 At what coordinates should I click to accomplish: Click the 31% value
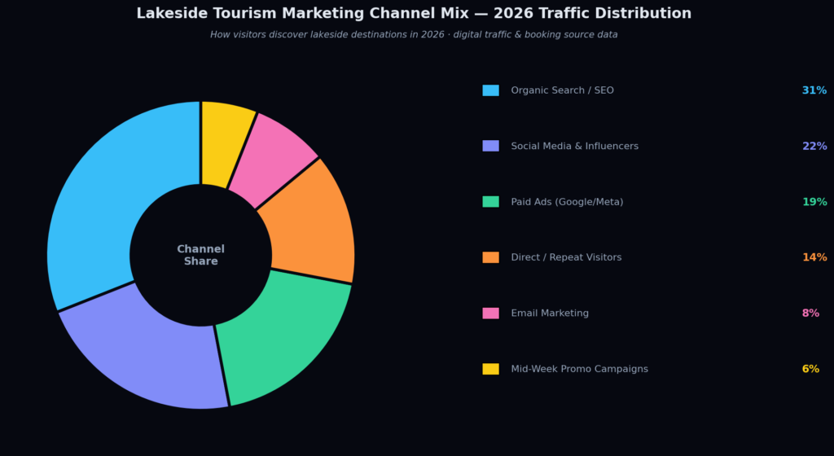point(814,90)
